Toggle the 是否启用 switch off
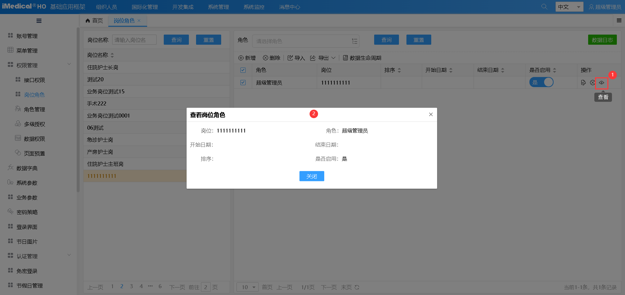The image size is (625, 295). [x=541, y=83]
